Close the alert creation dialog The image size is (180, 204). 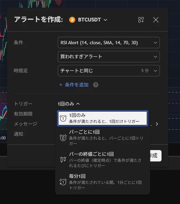click(156, 20)
